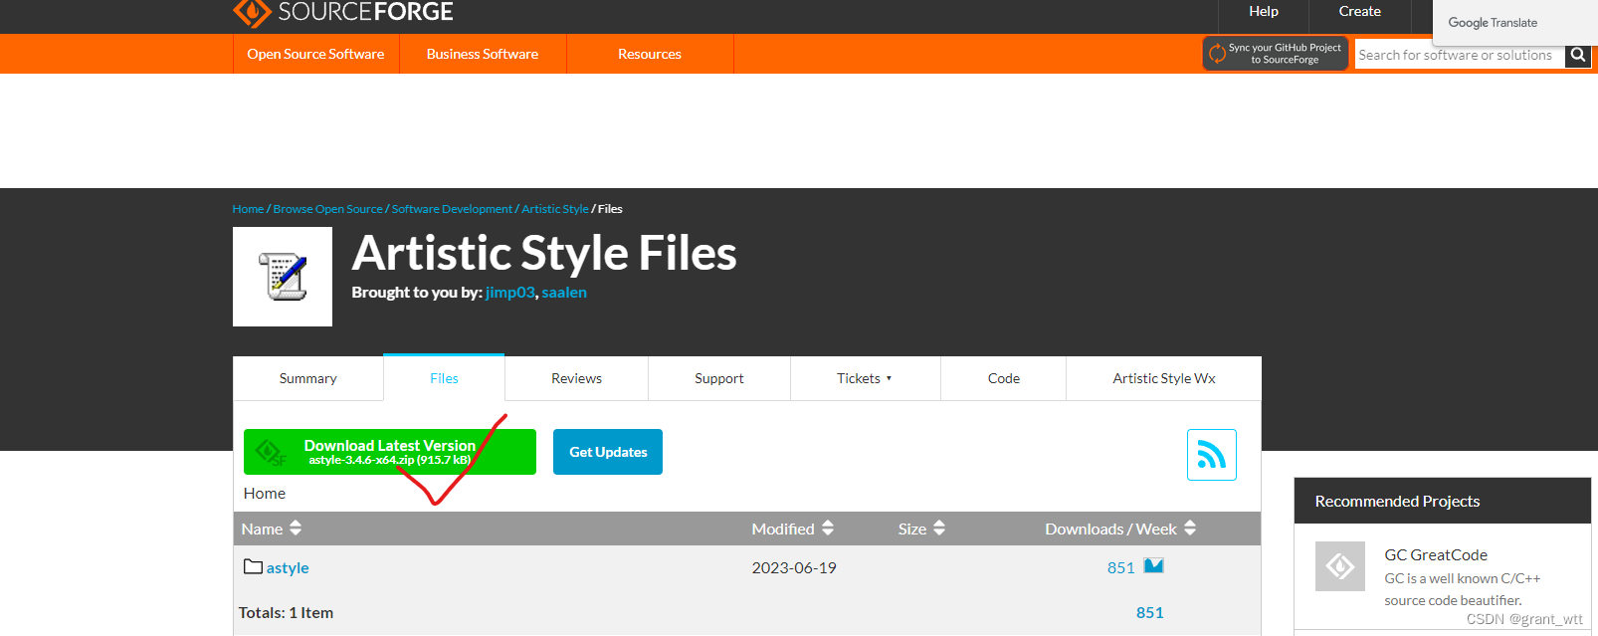Switch to the Summary tab
Image resolution: width=1598 pixels, height=636 pixels.
(x=308, y=378)
